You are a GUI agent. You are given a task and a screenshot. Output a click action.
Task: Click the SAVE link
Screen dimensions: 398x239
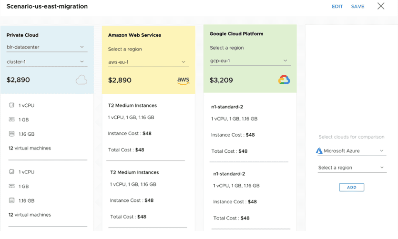click(x=357, y=7)
